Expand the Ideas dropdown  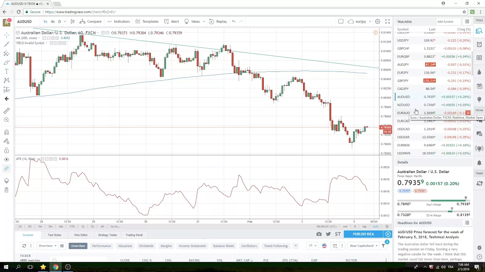tap(204, 22)
